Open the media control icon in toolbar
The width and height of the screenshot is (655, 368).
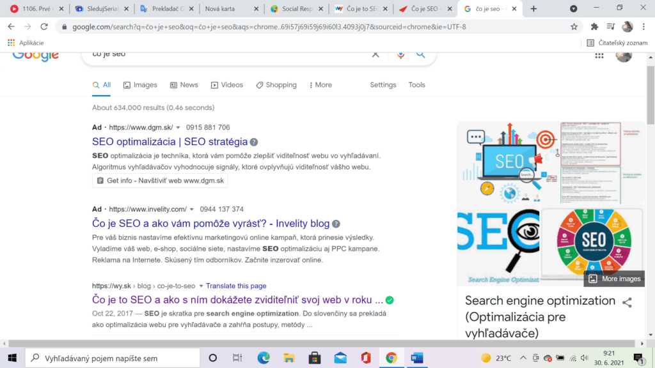(611, 27)
